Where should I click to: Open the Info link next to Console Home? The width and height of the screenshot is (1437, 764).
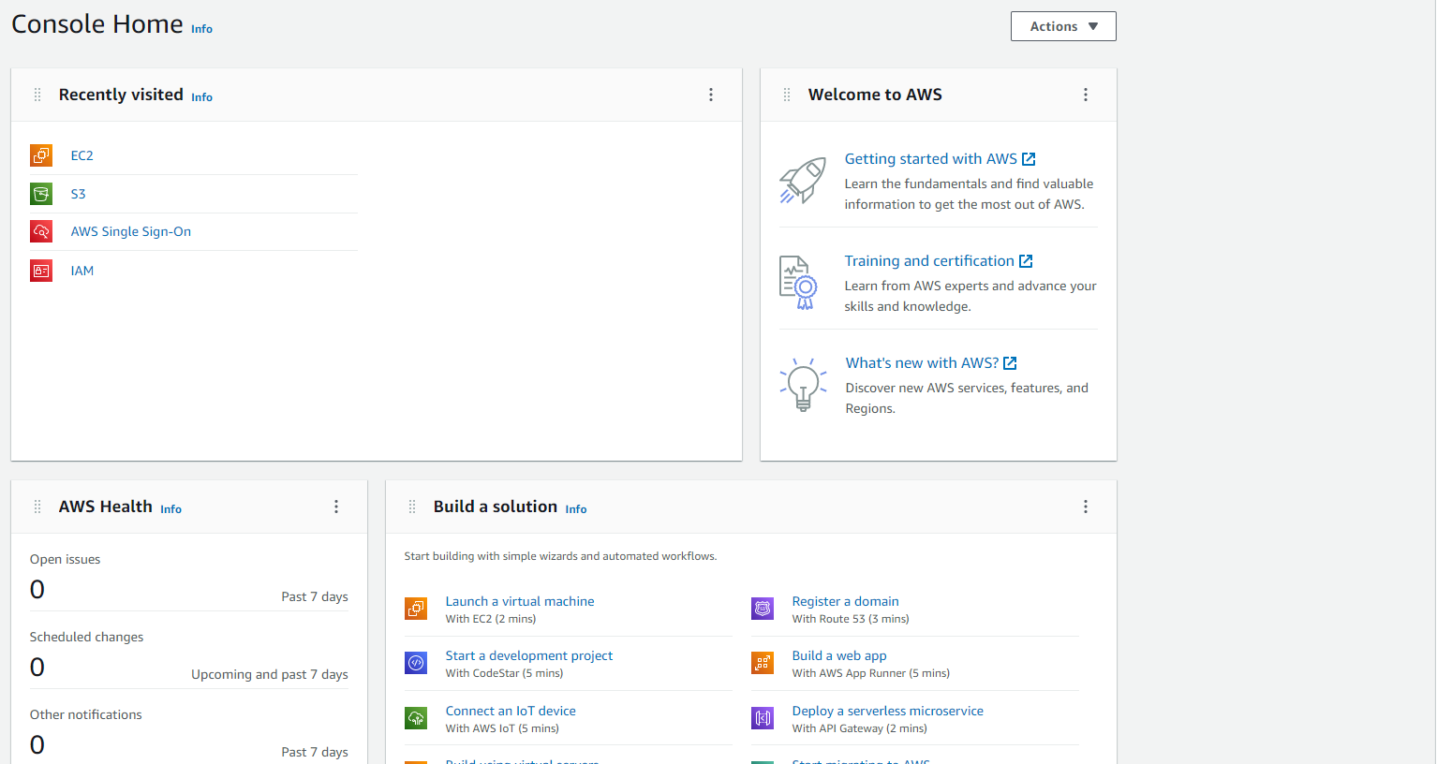pyautogui.click(x=201, y=29)
